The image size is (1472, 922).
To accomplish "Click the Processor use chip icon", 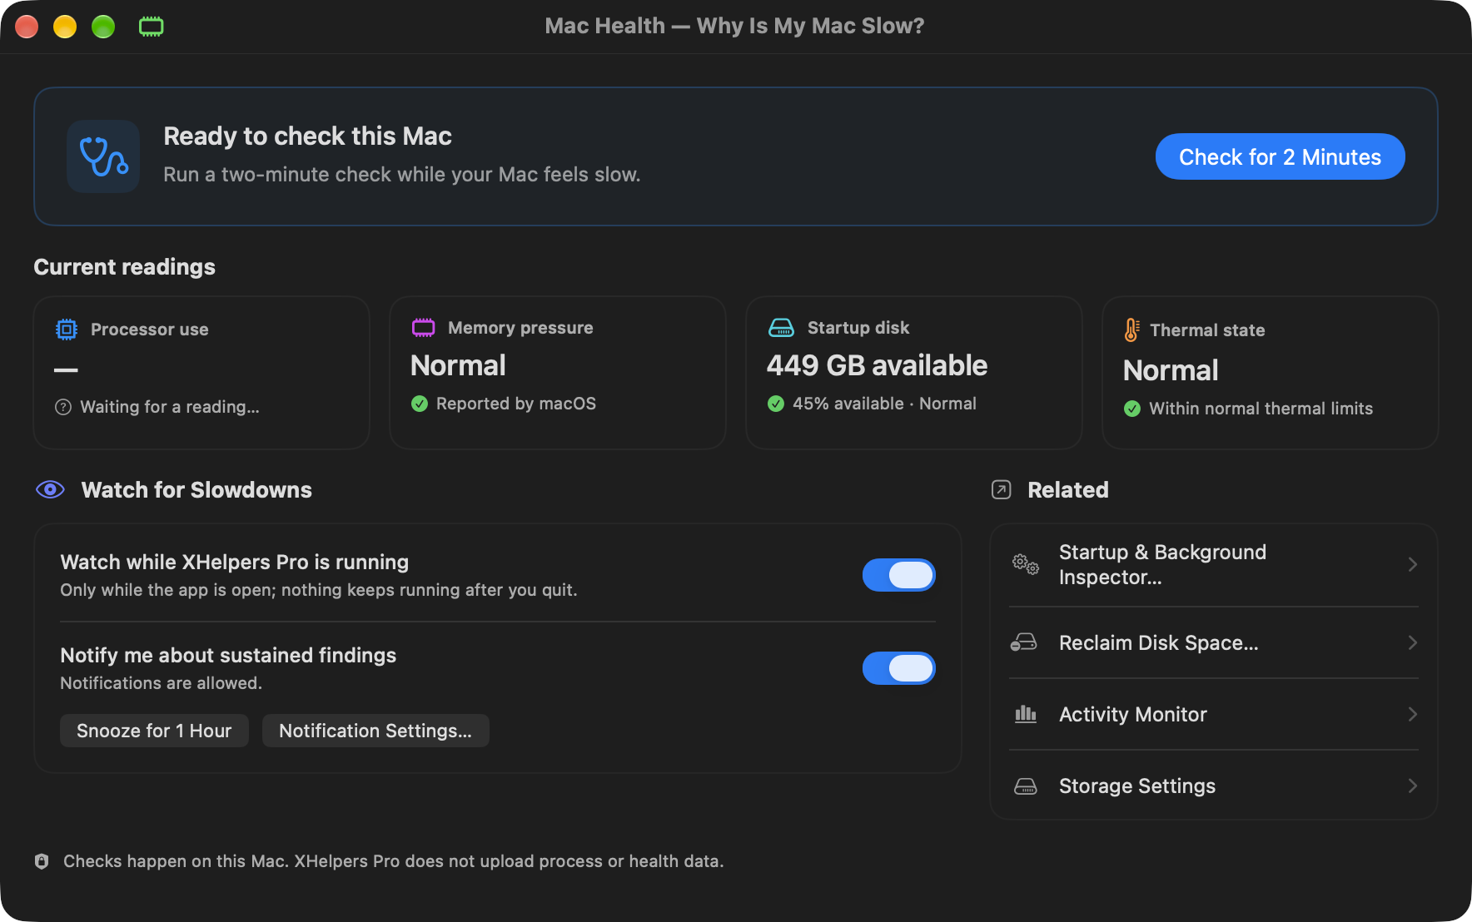I will click(x=67, y=330).
